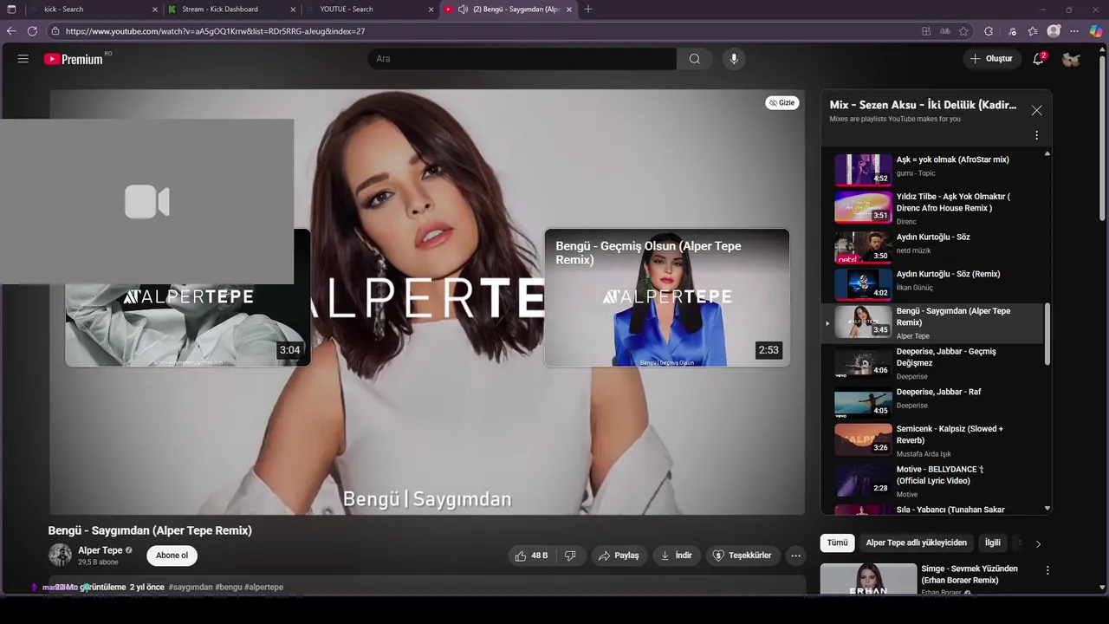Image resolution: width=1109 pixels, height=624 pixels.
Task: Open the media control music icon
Action: [1012, 31]
